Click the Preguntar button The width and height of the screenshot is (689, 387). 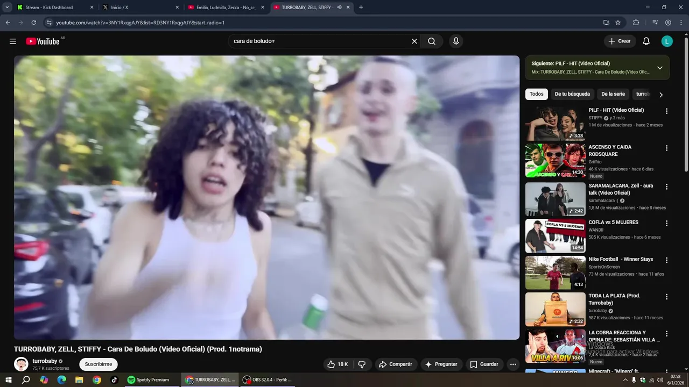pos(441,364)
